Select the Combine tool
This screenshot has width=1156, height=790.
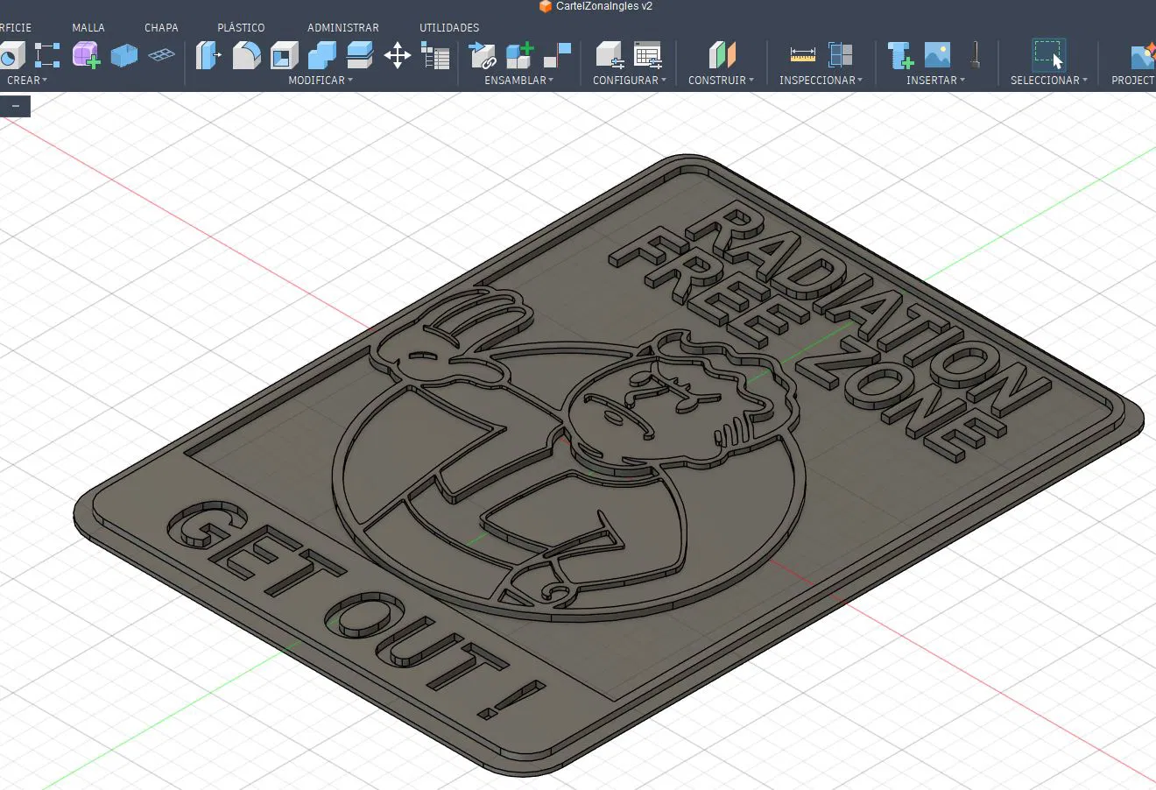321,56
